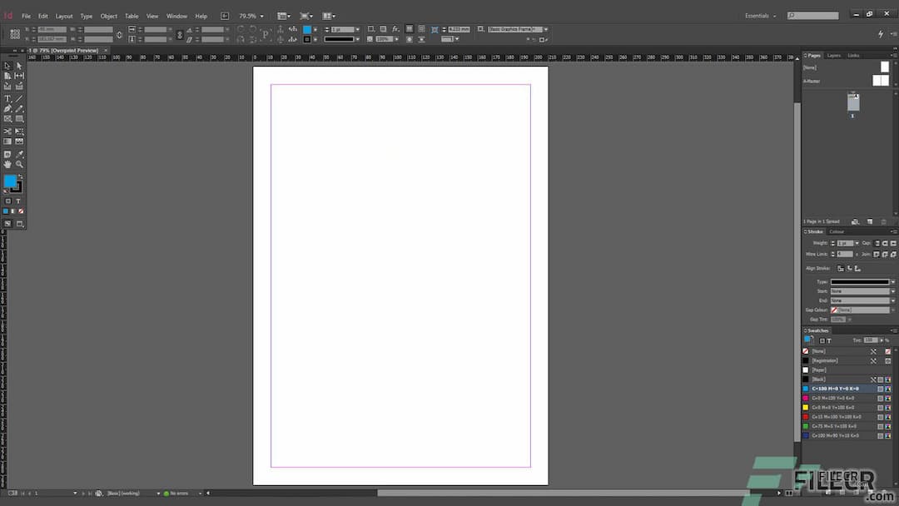Select the Eyedropper tool

pyautogui.click(x=18, y=154)
